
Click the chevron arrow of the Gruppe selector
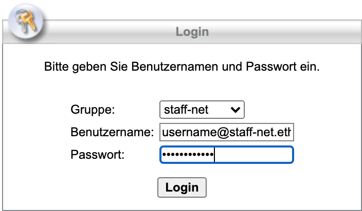pyautogui.click(x=236, y=110)
